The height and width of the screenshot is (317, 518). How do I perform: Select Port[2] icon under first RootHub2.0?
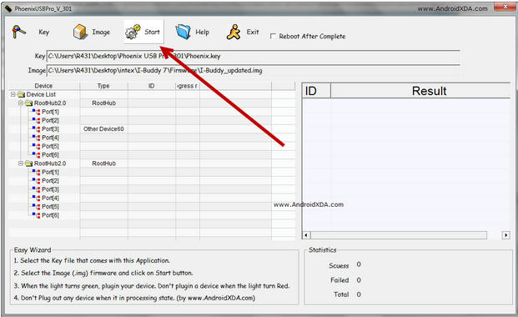click(37, 120)
